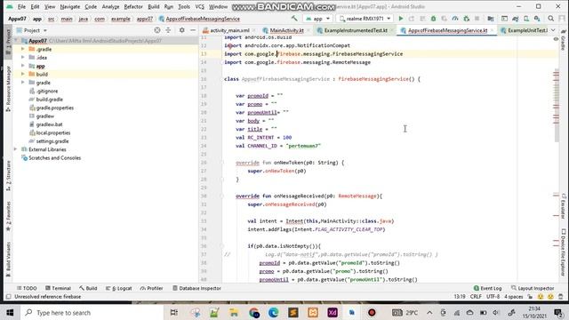Click the CRLF line separator status
Screen dimensions: 569x320
[x=476, y=296]
